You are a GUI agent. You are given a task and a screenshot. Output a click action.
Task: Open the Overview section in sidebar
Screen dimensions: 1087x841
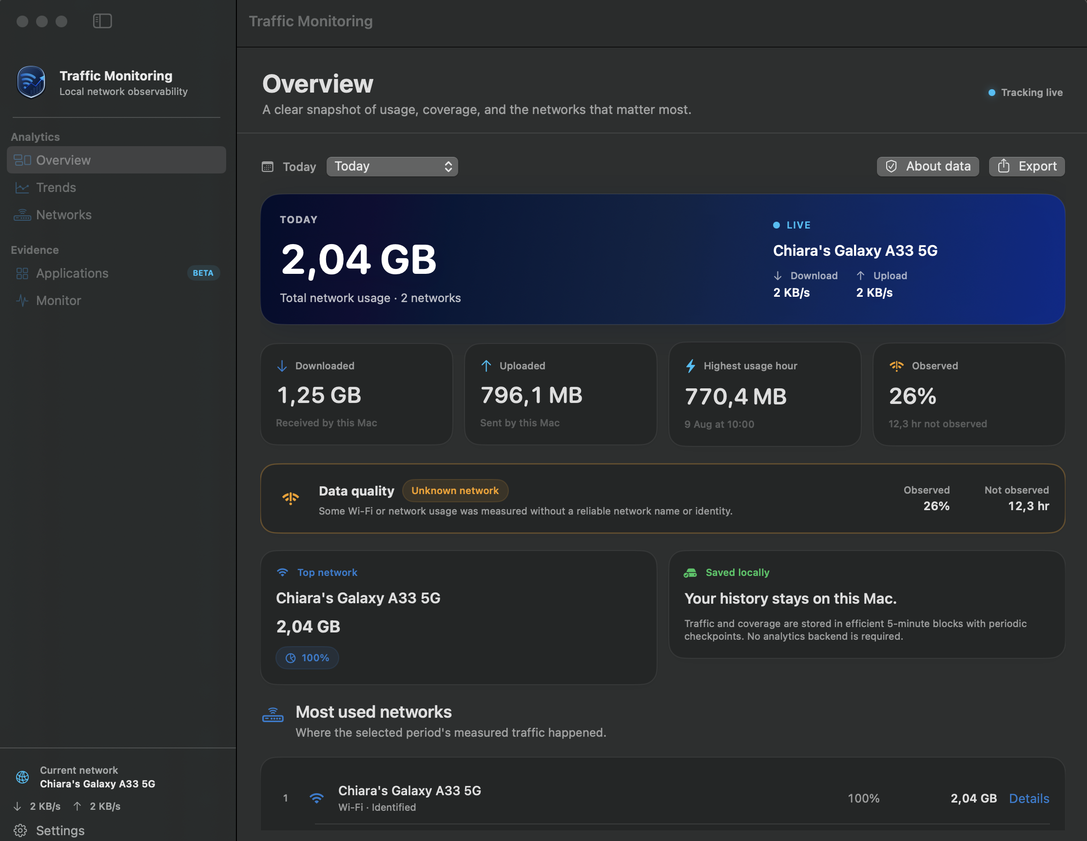[x=116, y=160]
